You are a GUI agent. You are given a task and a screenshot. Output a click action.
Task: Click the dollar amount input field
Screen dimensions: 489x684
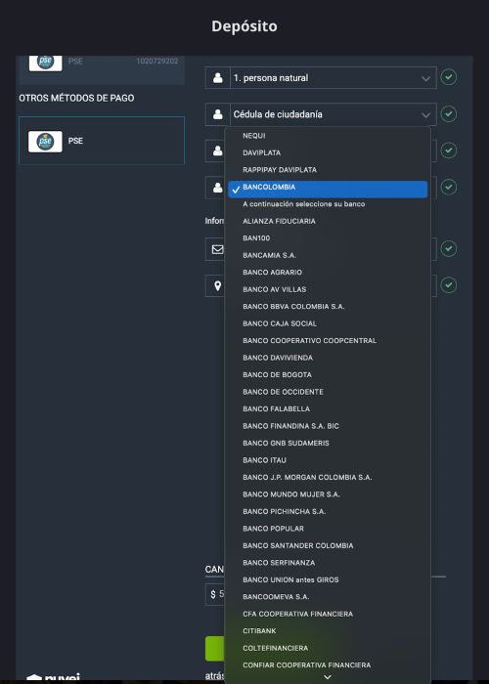[215, 594]
